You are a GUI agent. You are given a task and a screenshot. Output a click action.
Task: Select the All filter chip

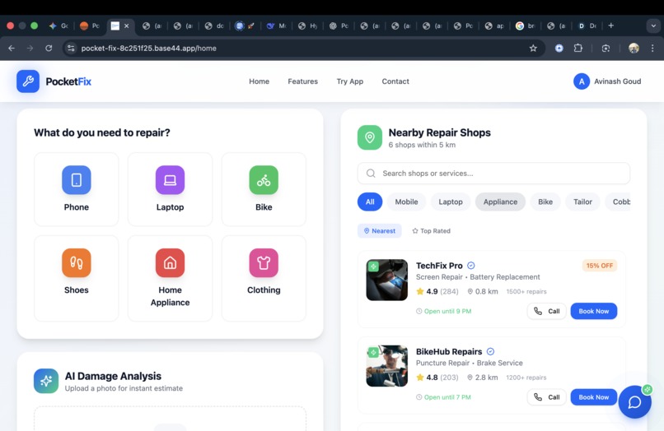[x=370, y=202]
